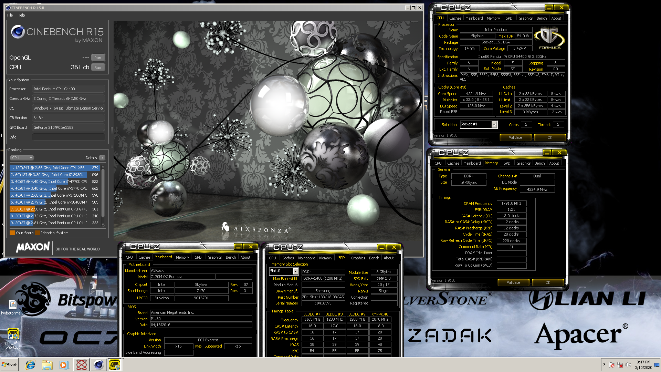Click the Cinebench title bar icon
This screenshot has width=661, height=372.
click(x=8, y=8)
